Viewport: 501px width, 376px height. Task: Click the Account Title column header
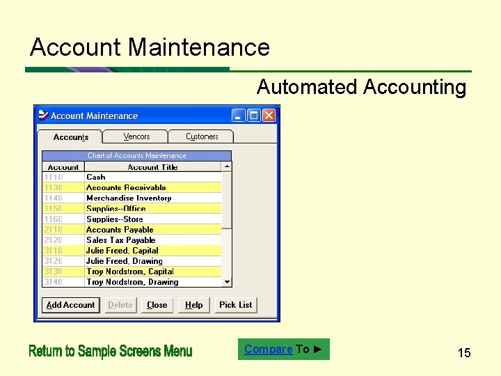pyautogui.click(x=152, y=167)
